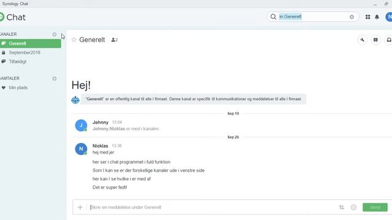Viewport: 392px width, 220px height.
Task: Click the 'hej med jer' message
Action: (104, 152)
